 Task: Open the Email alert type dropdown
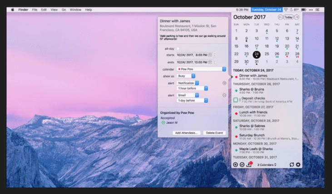188,95
